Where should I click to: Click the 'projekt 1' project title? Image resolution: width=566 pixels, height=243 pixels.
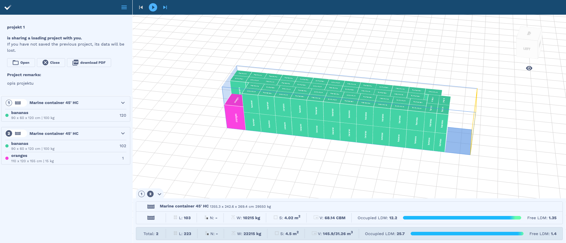(x=16, y=27)
